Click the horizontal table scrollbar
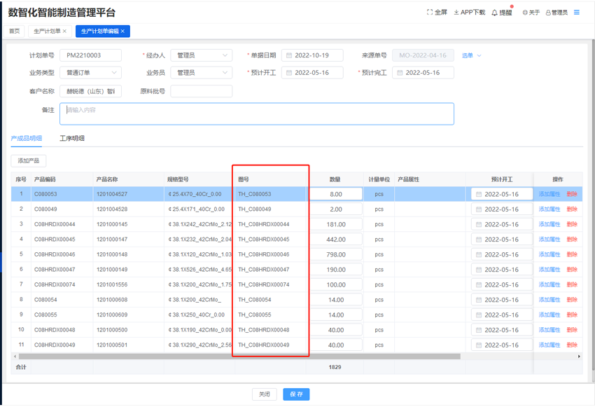 239,357
